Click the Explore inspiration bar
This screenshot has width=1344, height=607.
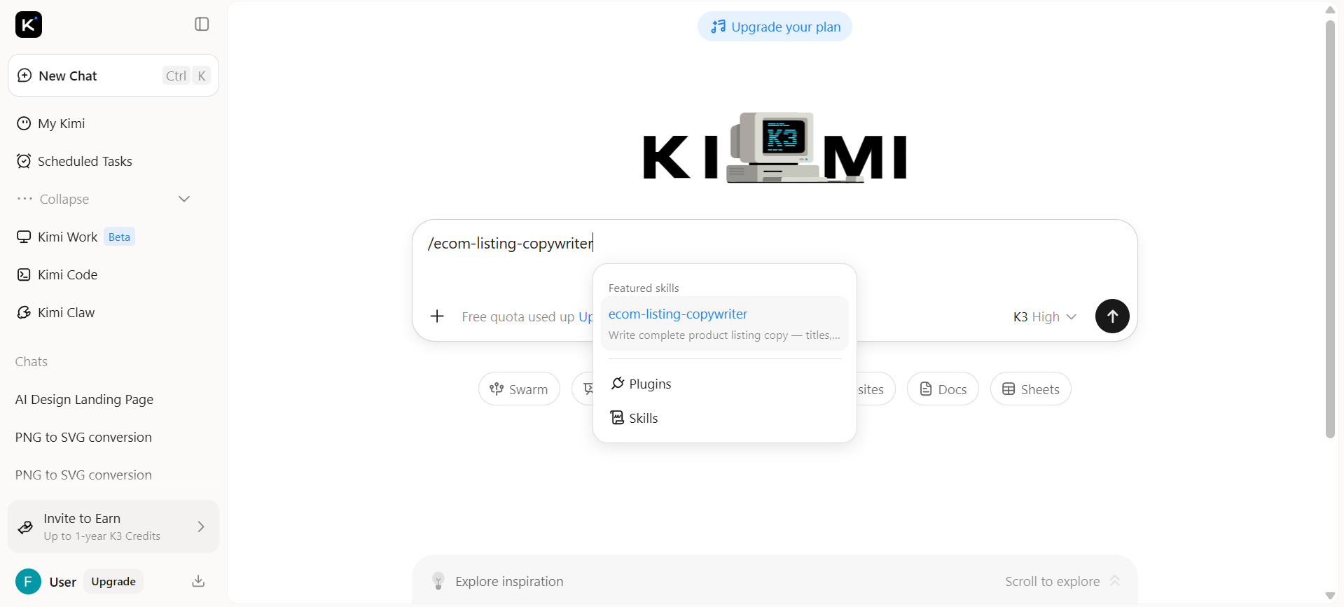(x=775, y=581)
